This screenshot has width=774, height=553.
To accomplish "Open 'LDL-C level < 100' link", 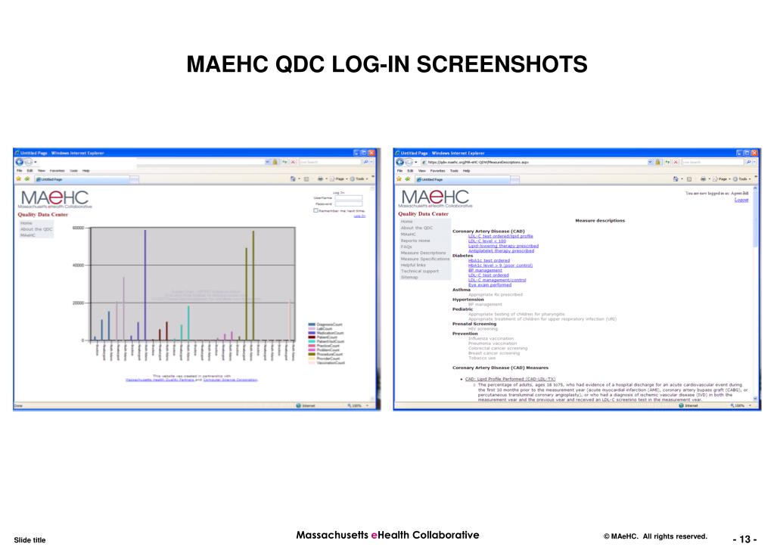I will (486, 241).
